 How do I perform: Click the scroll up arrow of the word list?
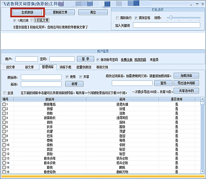[202, 99]
